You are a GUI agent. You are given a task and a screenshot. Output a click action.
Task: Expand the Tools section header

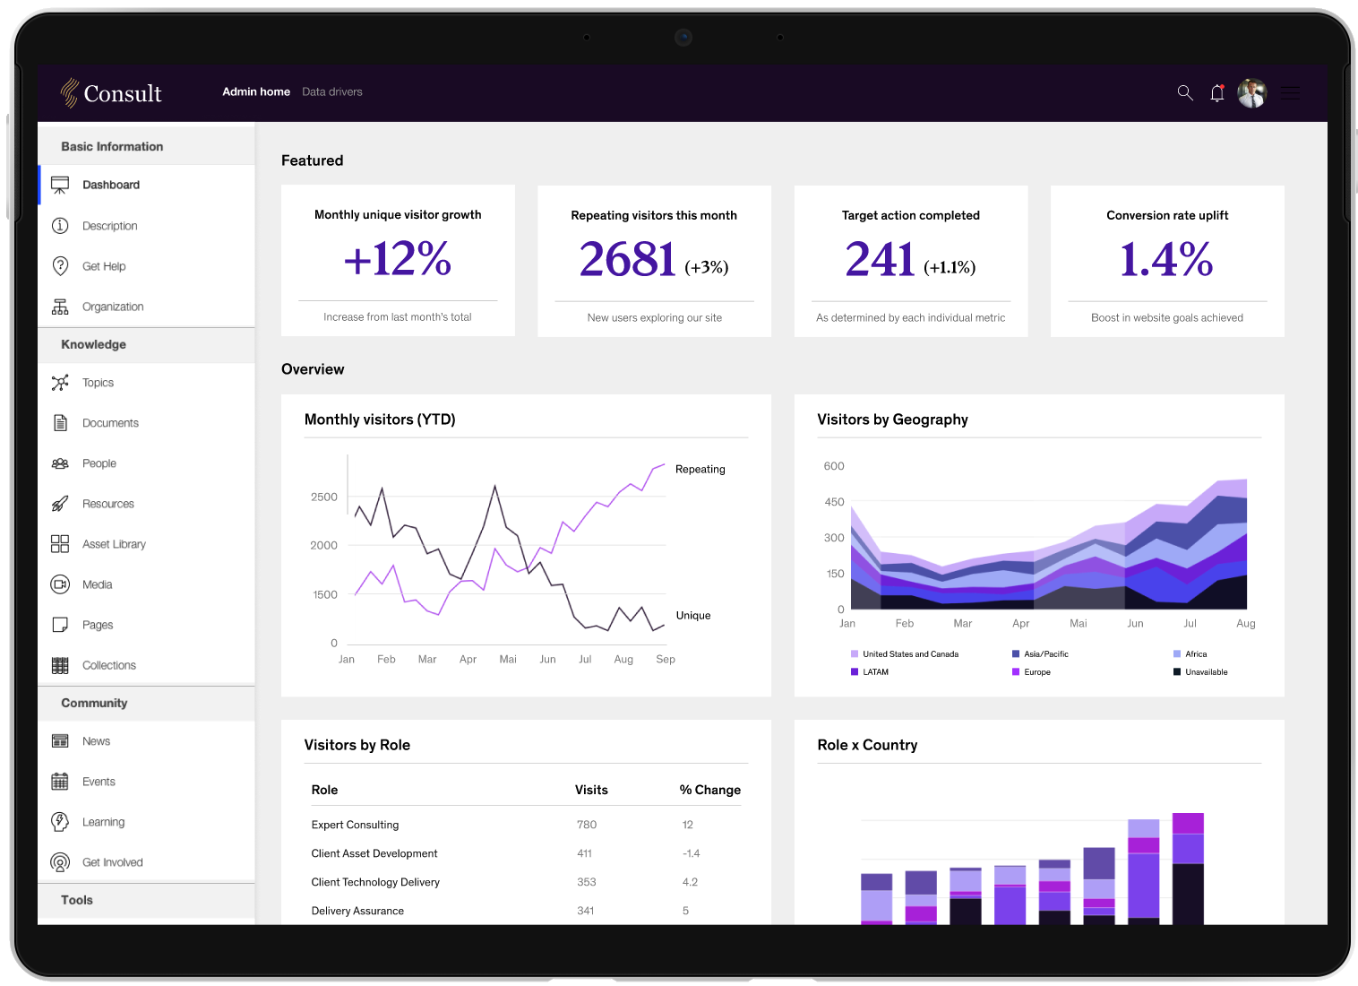tap(146, 900)
